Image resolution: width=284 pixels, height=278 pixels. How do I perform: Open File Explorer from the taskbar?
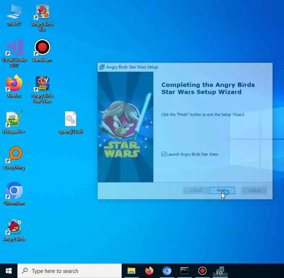click(131, 271)
